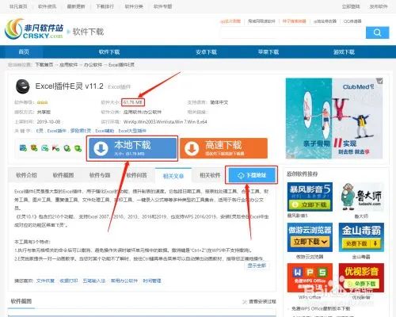
Task: Click 非凡首页 in the top bar
Action: point(18,6)
